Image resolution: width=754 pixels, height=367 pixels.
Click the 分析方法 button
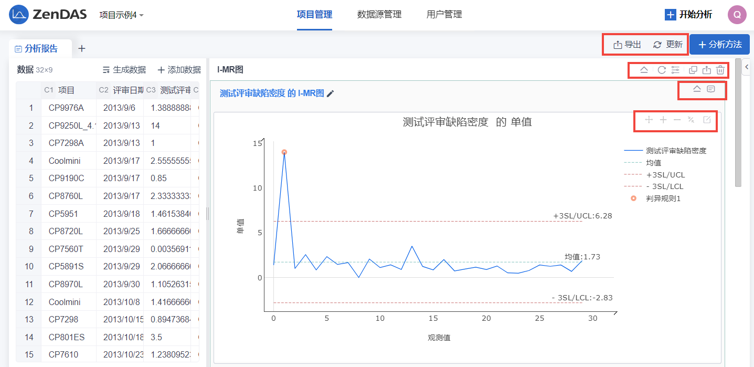pos(719,45)
